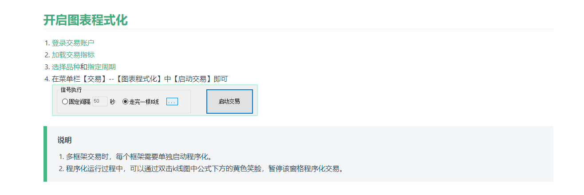Image resolution: width=584 pixels, height=195 pixels.
Task: Click the word 和 between the links
Action: pos(84,67)
